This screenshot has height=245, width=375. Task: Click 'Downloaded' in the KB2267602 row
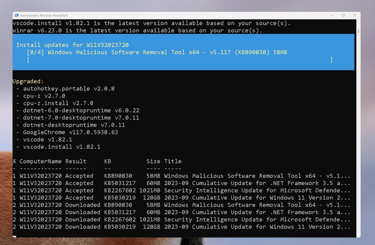pos(83,219)
